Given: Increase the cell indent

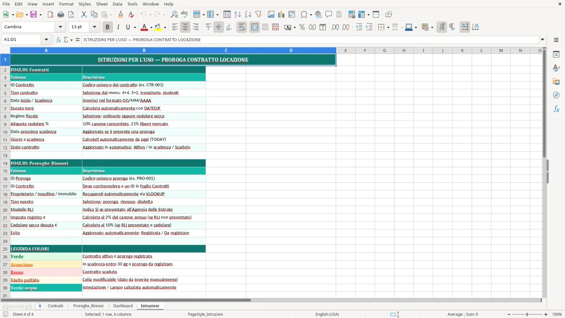Looking at the screenshot, I should click(x=359, y=27).
